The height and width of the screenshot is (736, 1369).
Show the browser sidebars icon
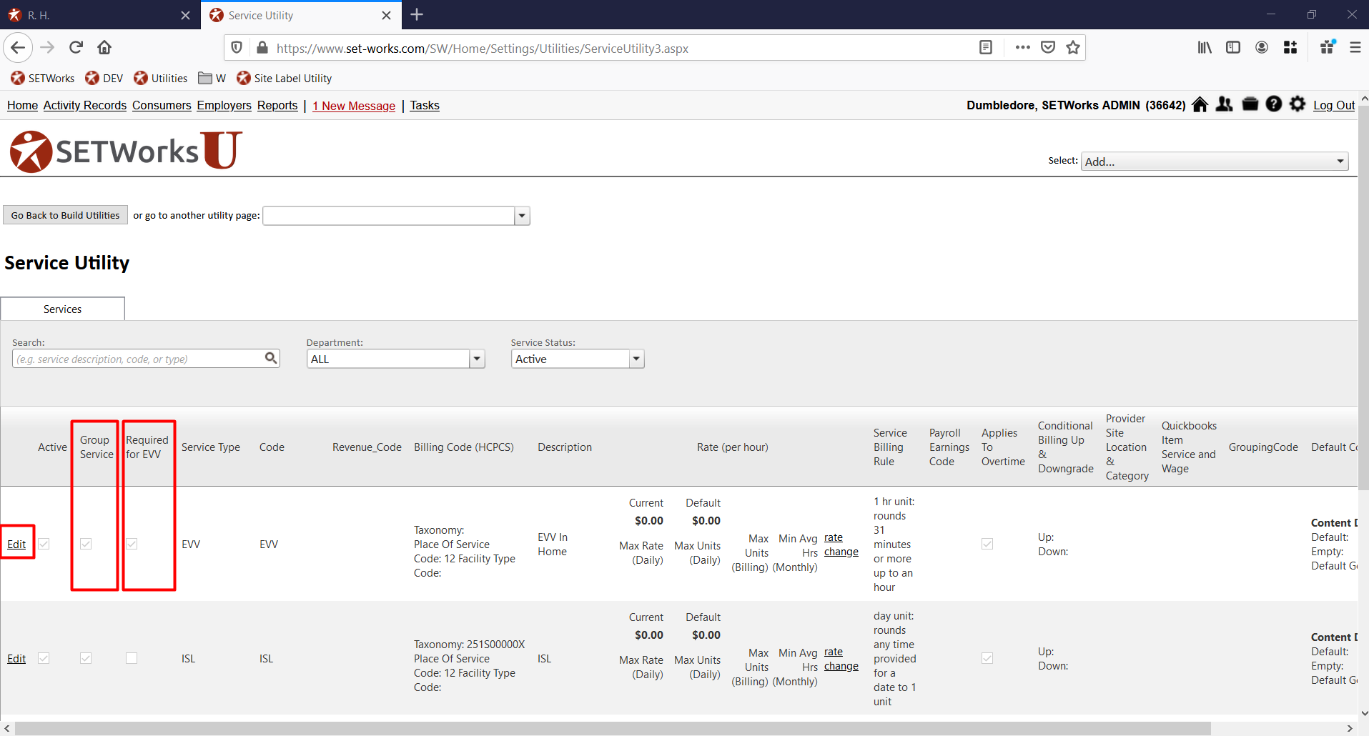click(x=1233, y=48)
